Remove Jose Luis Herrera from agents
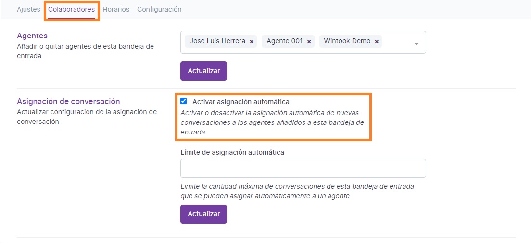 252,42
